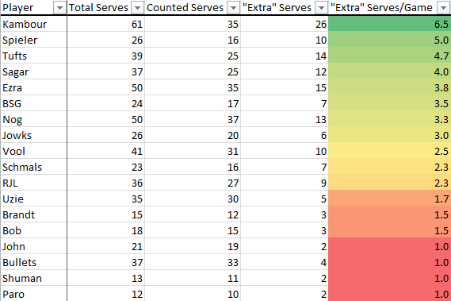Select the red 1.0 cell for Paro

pyautogui.click(x=389, y=294)
